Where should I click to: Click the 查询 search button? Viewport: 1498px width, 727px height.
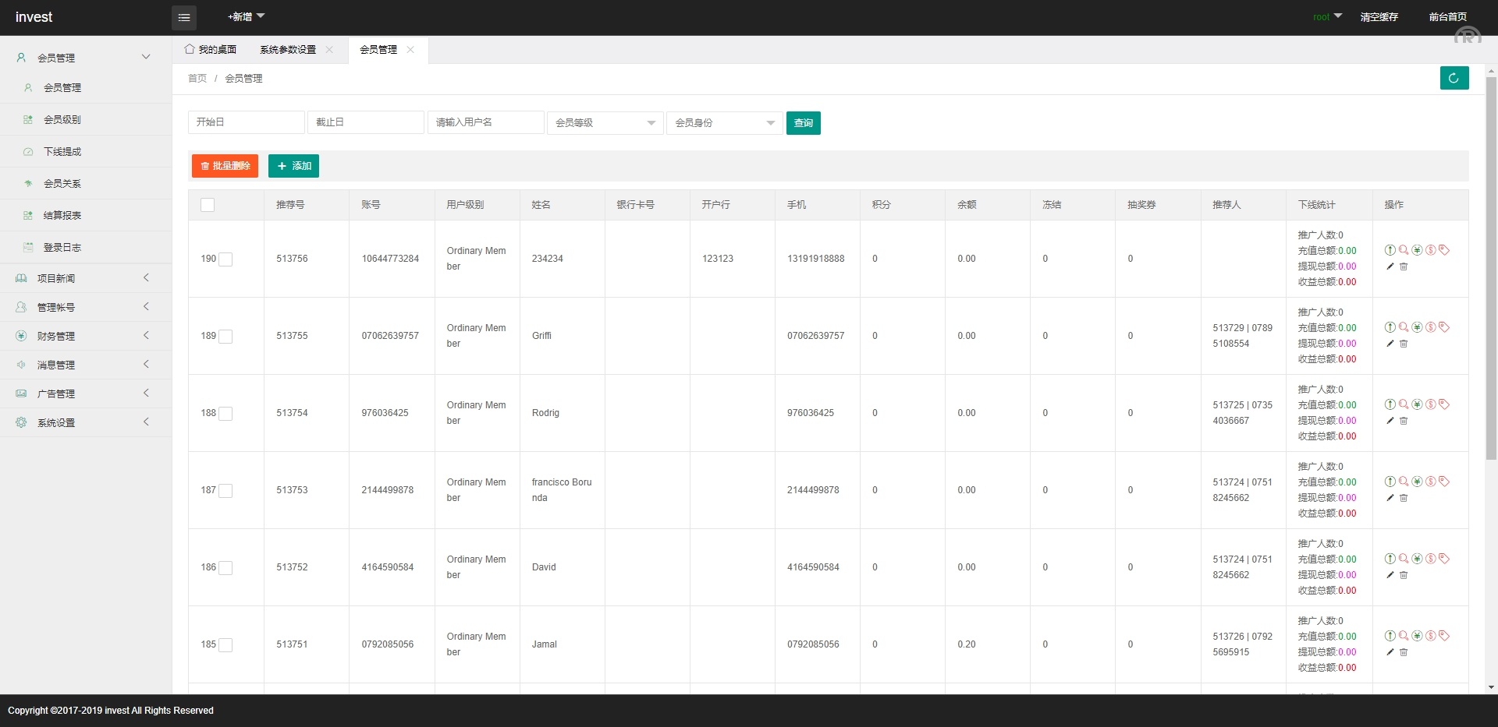(803, 123)
